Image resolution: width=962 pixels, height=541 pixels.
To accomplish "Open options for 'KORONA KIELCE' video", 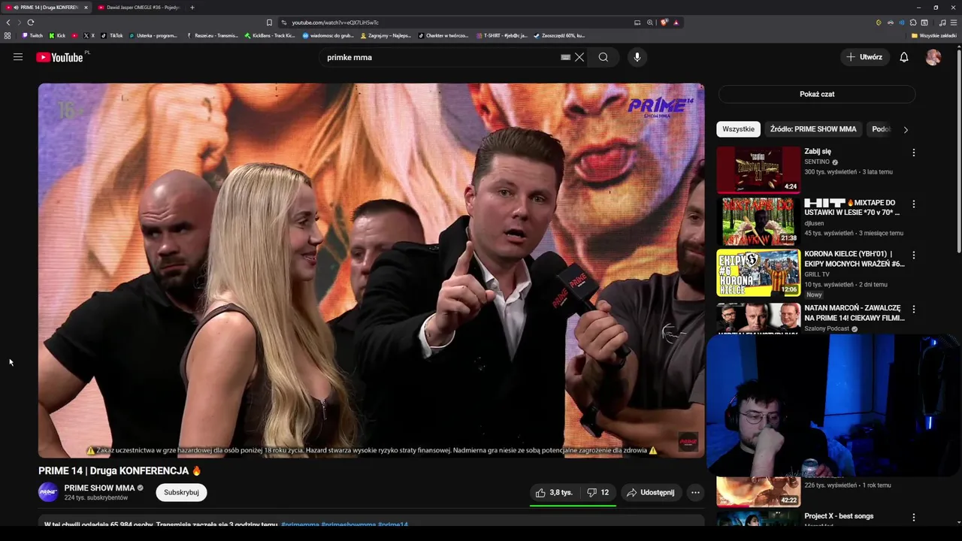I will 914,255.
